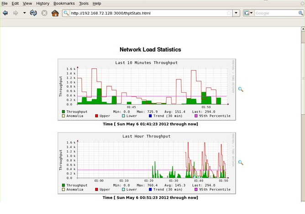The image size is (305, 214).
Task: Open the History menu
Action: (42, 4)
